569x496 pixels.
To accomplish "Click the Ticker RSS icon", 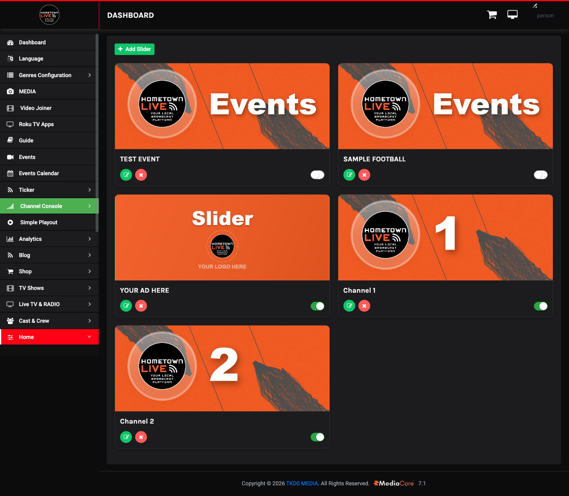I will 10,190.
